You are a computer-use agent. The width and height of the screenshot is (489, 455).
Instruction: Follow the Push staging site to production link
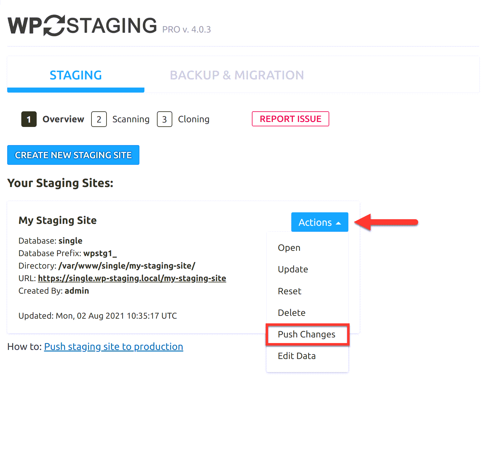click(114, 346)
